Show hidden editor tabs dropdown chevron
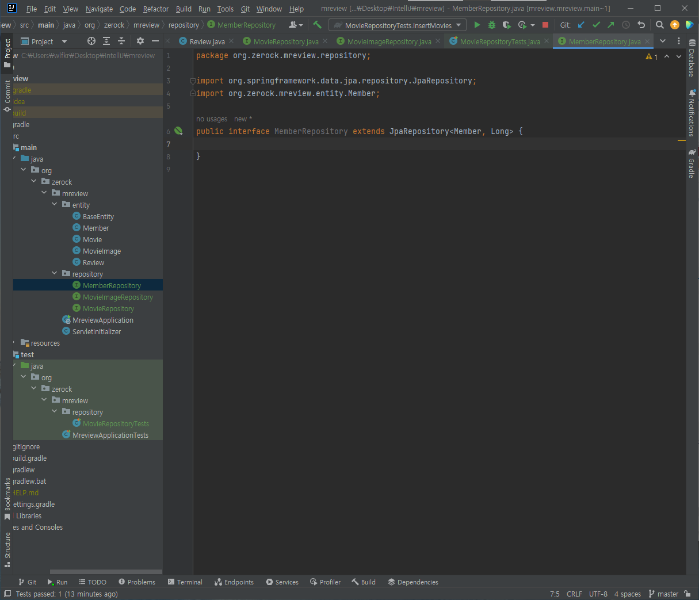This screenshot has width=699, height=600. (663, 41)
